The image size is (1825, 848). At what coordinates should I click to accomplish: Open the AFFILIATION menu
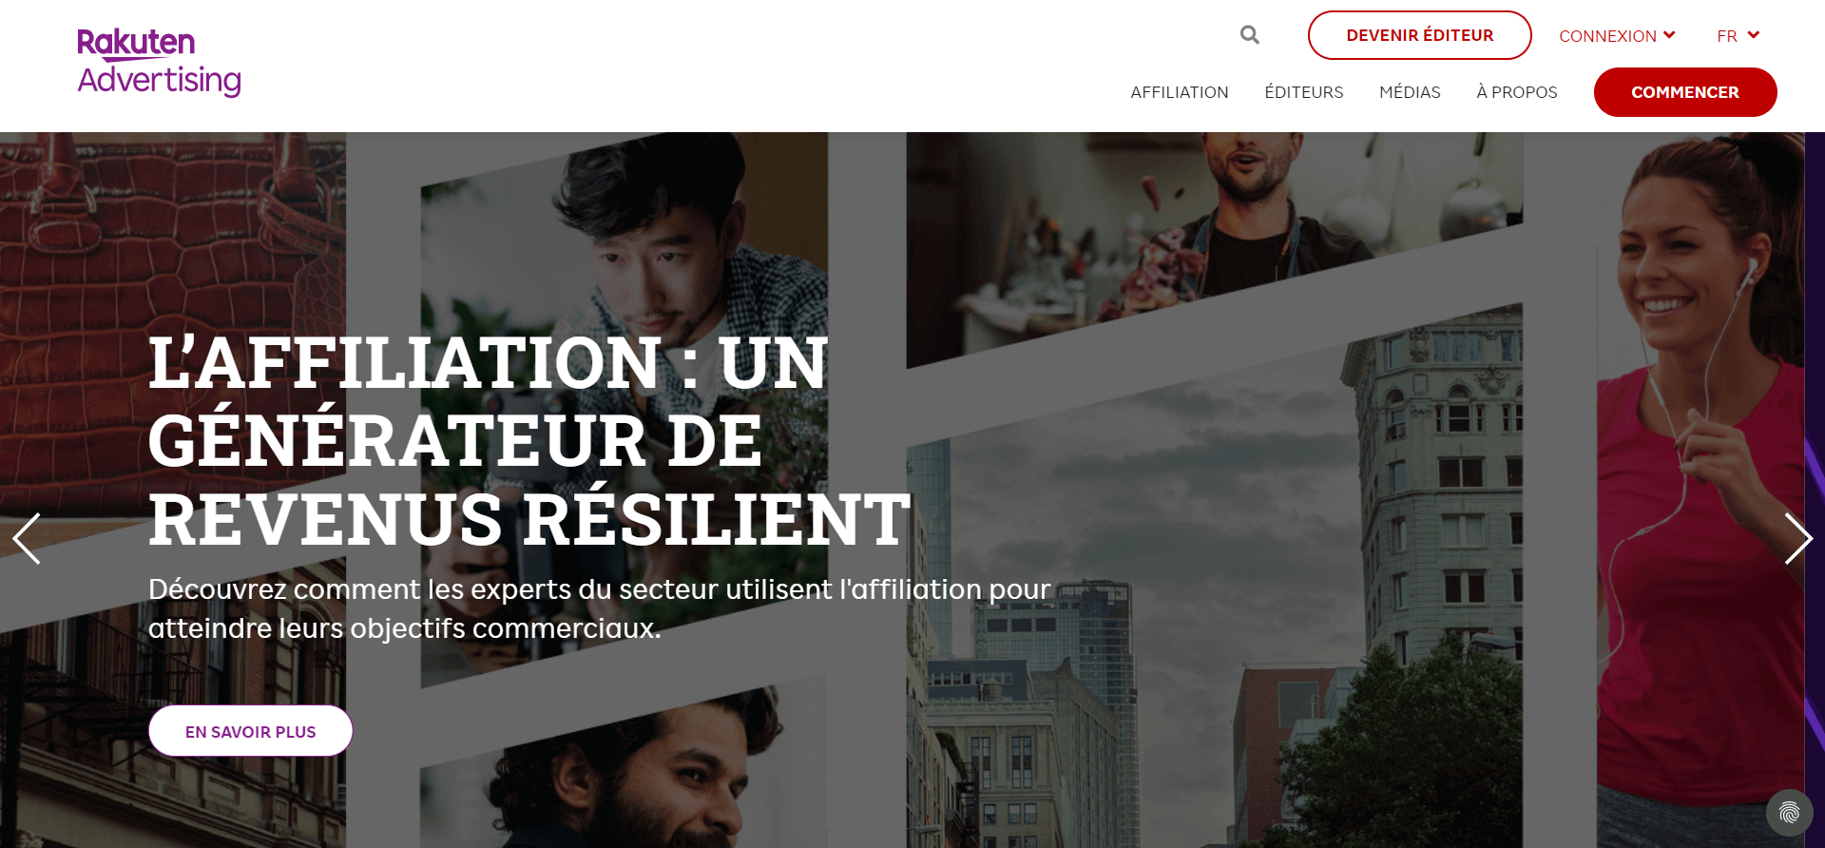(x=1180, y=92)
